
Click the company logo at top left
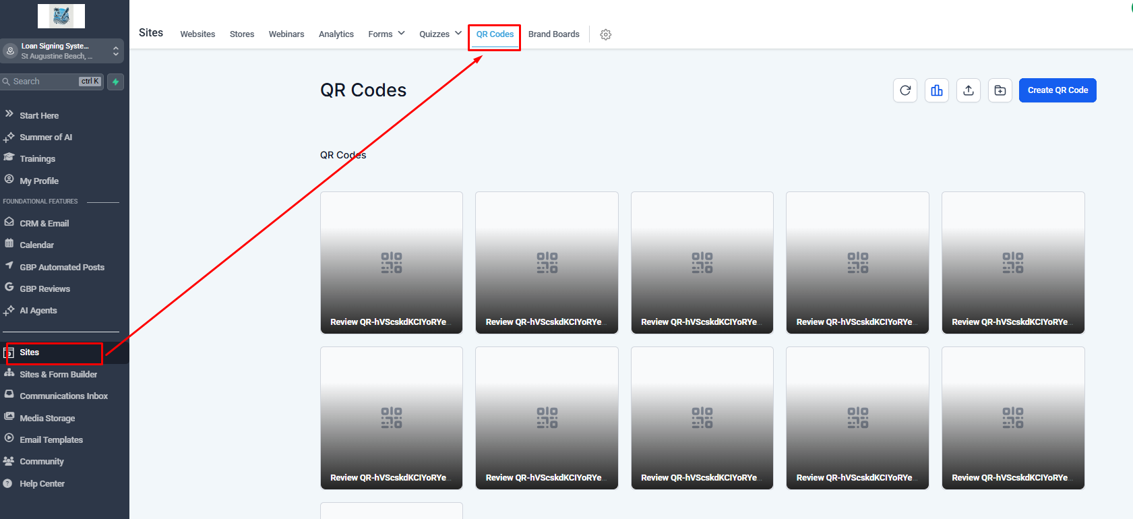click(61, 16)
